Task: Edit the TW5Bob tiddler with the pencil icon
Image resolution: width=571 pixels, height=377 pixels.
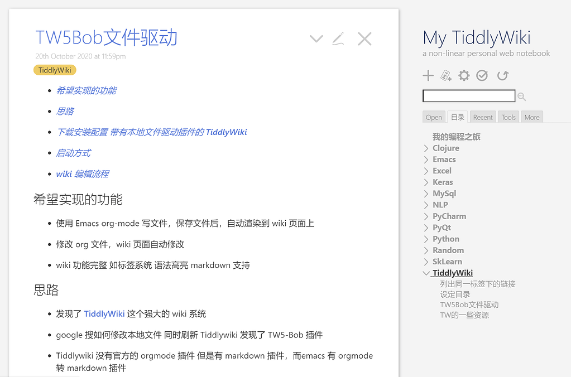Action: coord(338,38)
